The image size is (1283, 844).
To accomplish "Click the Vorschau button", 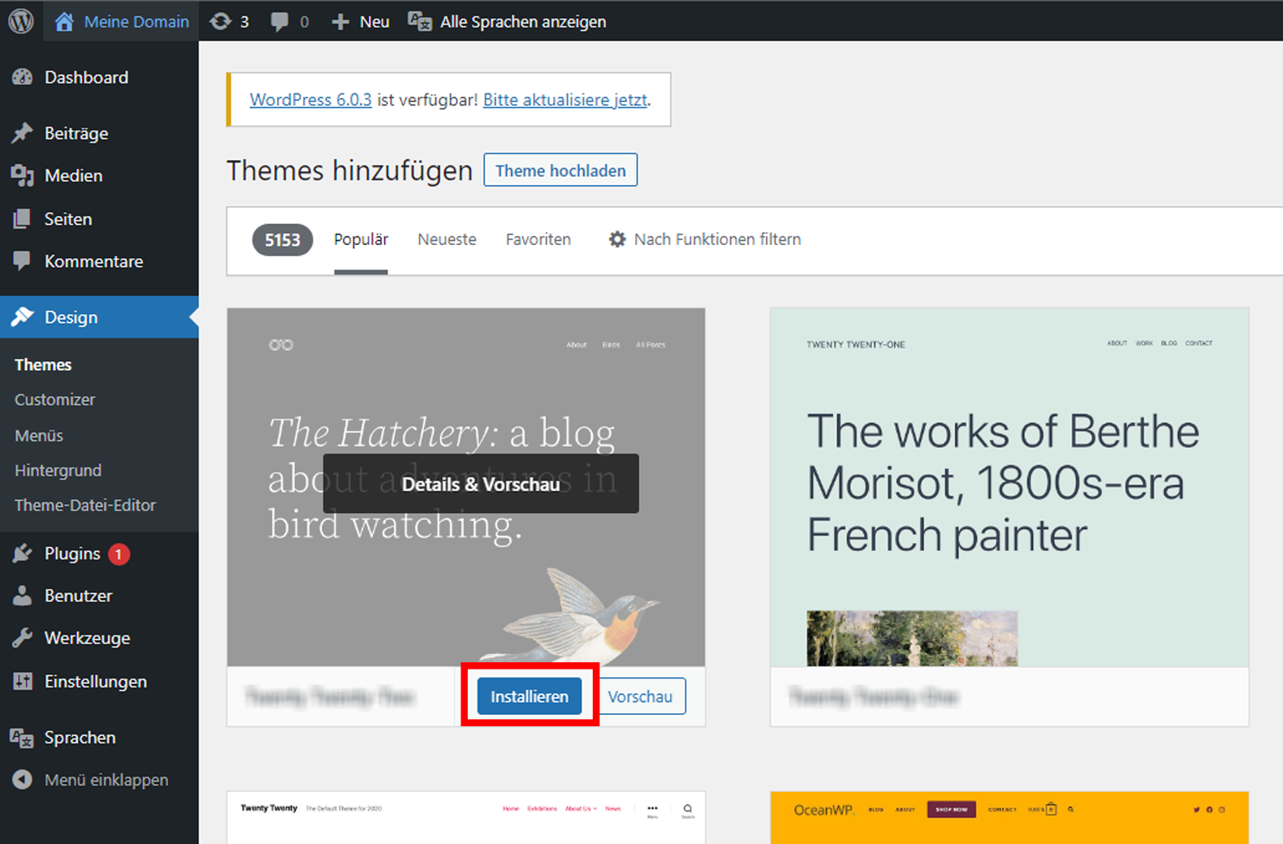I will (x=640, y=696).
